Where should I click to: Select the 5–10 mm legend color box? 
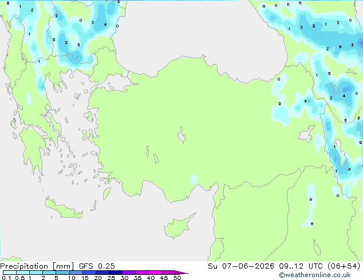click(62, 273)
